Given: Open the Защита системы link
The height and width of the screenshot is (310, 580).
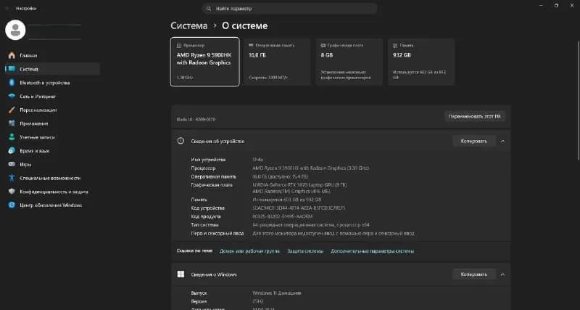Looking at the screenshot, I should click(x=305, y=251).
